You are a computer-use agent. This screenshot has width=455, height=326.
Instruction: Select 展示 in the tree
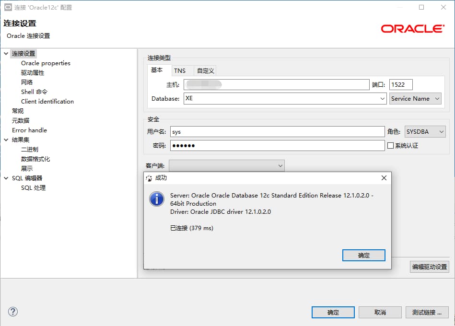27,168
